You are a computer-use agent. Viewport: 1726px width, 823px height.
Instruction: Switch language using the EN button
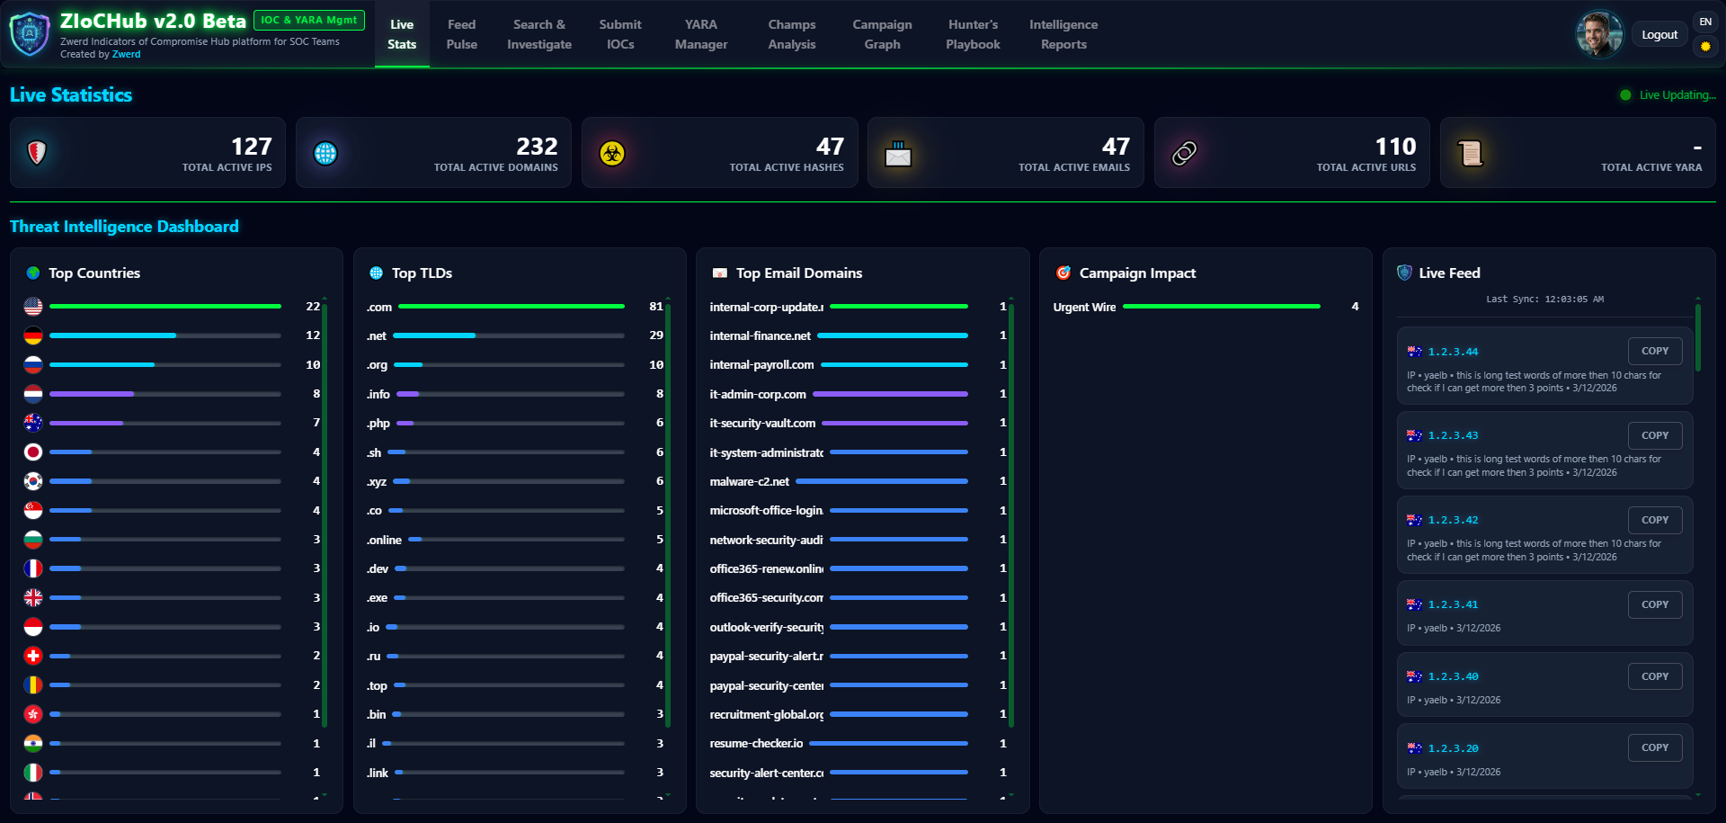(1705, 22)
